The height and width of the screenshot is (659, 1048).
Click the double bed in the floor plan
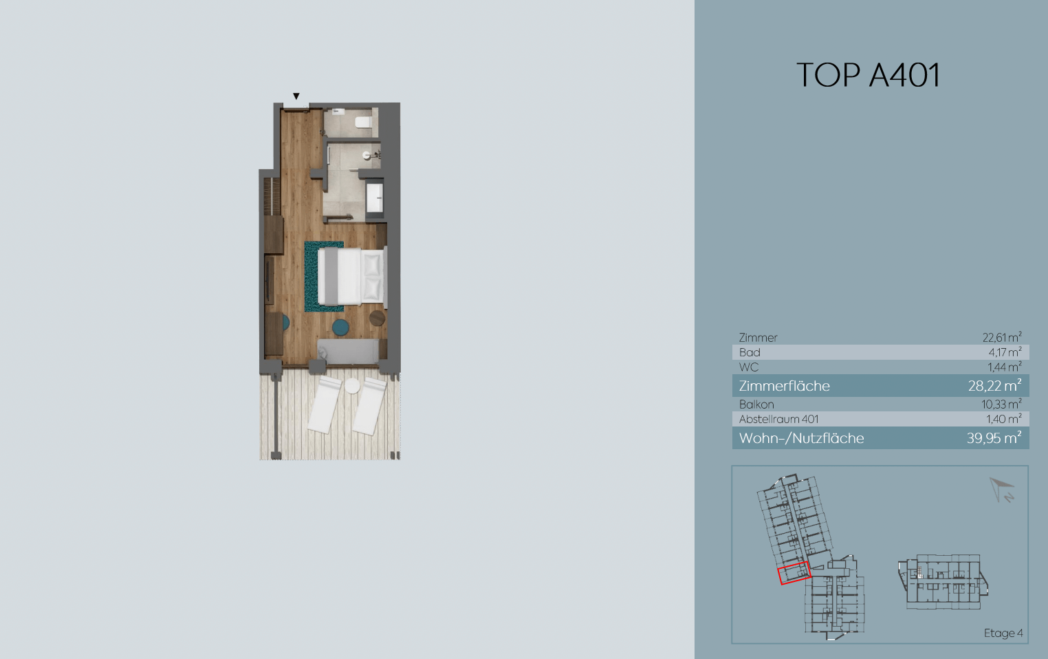pyautogui.click(x=351, y=276)
